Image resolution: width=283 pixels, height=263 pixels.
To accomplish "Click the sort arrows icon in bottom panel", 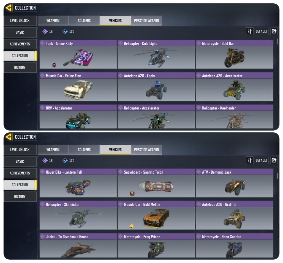I will (x=250, y=160).
